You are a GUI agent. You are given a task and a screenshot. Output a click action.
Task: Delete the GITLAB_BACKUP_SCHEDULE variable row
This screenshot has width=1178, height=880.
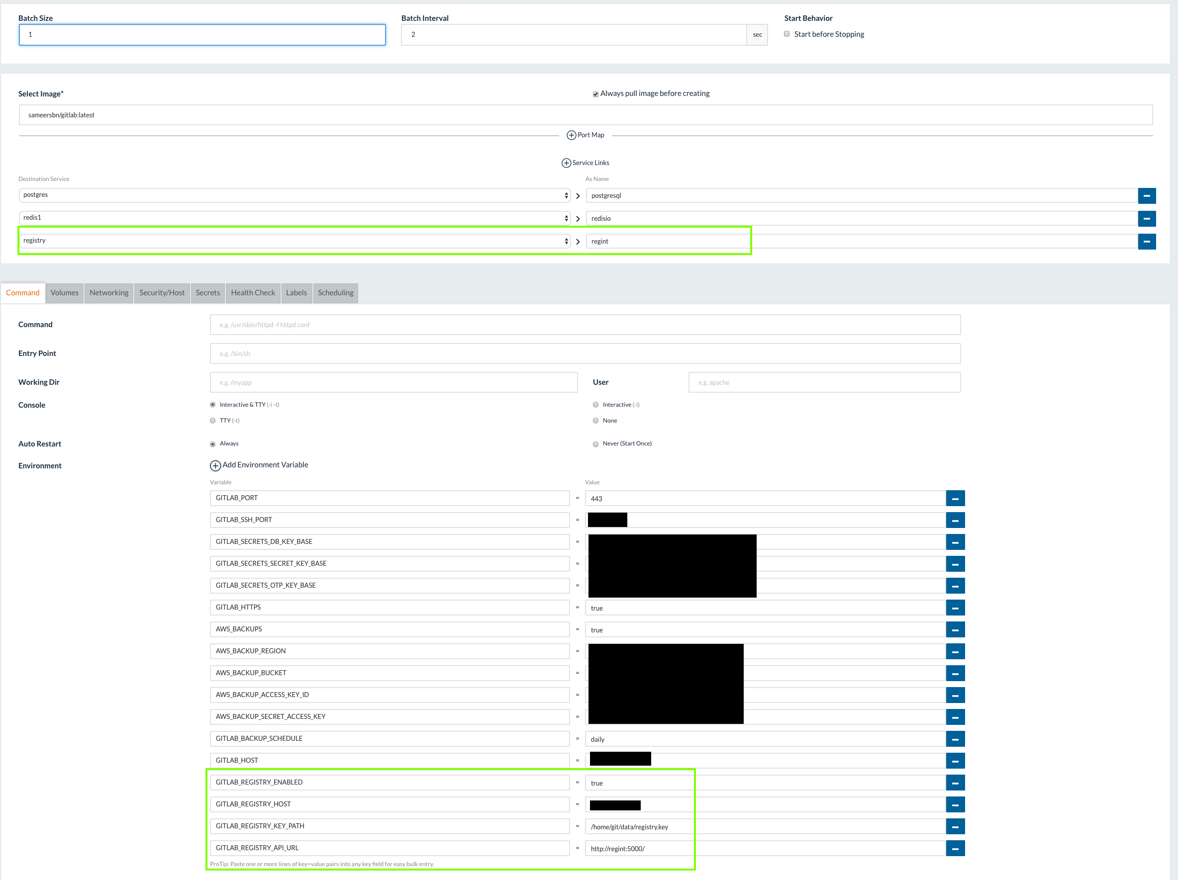coord(955,739)
